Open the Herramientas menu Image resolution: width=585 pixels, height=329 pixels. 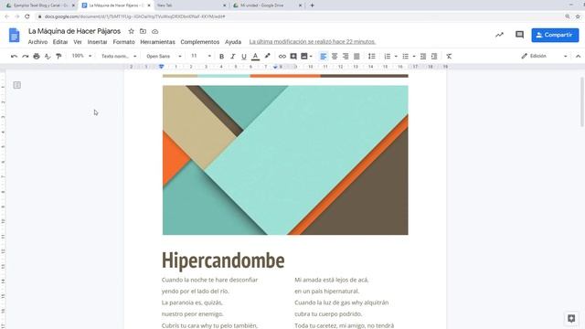(x=157, y=42)
